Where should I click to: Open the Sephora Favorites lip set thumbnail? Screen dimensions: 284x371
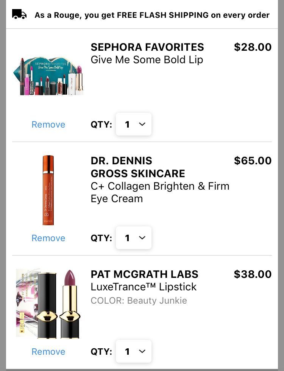pos(48,76)
